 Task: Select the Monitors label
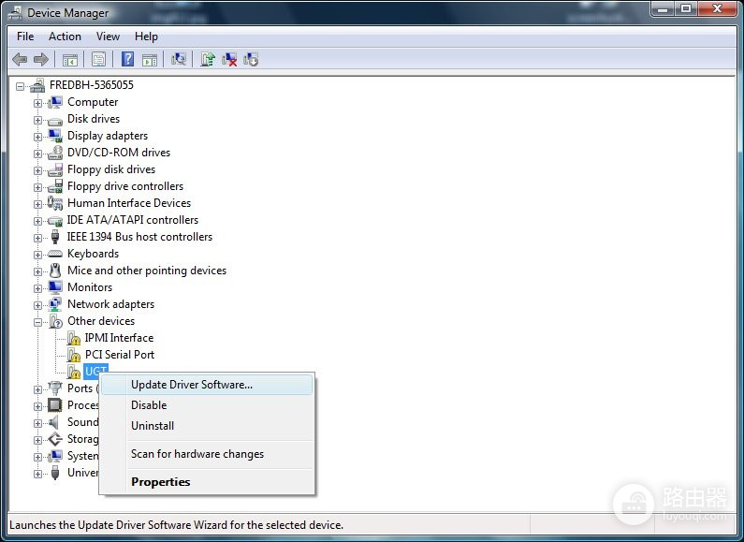(x=90, y=287)
